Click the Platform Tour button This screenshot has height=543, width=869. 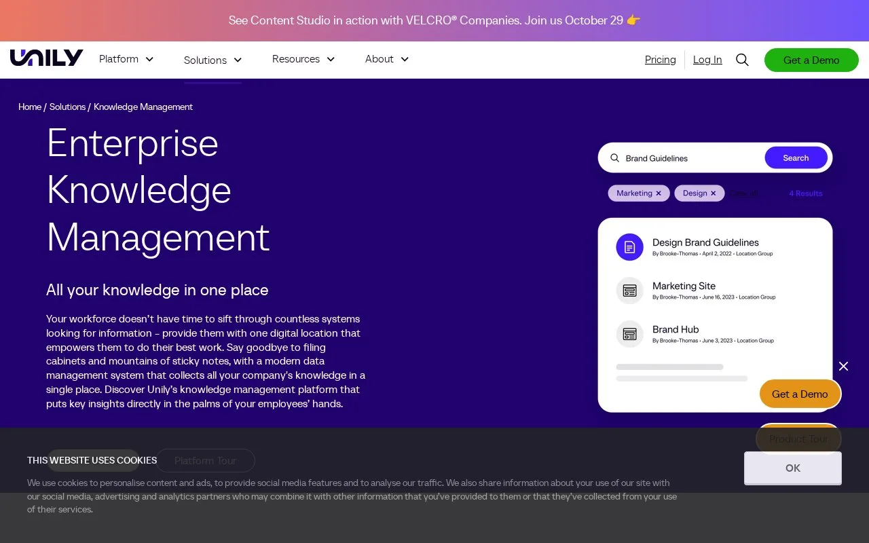tap(205, 460)
